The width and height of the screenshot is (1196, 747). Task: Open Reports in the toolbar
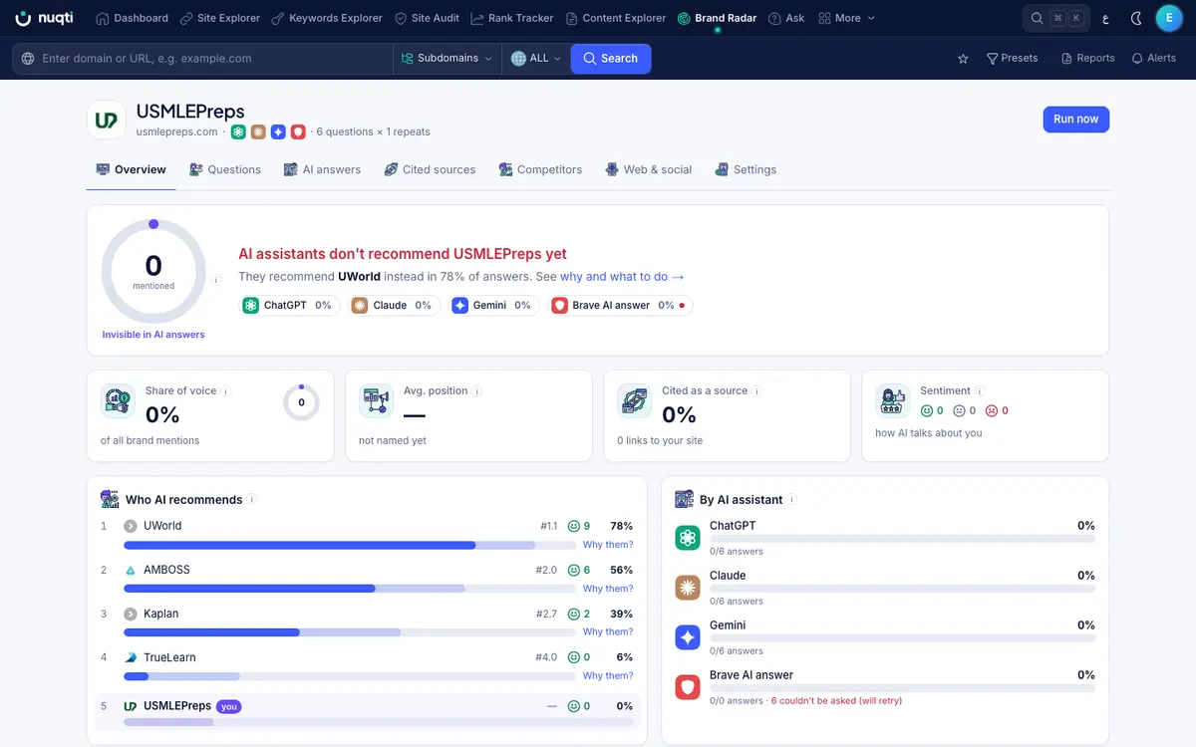tap(1088, 59)
